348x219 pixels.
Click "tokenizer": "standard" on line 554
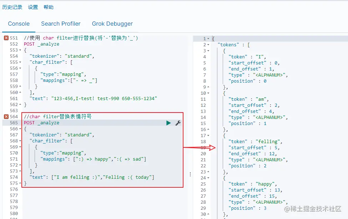click(x=62, y=56)
